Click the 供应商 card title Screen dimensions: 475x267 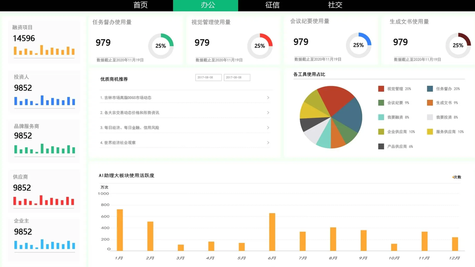coord(20,177)
